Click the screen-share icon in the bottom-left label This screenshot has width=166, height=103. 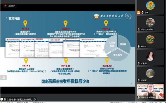tap(2, 99)
